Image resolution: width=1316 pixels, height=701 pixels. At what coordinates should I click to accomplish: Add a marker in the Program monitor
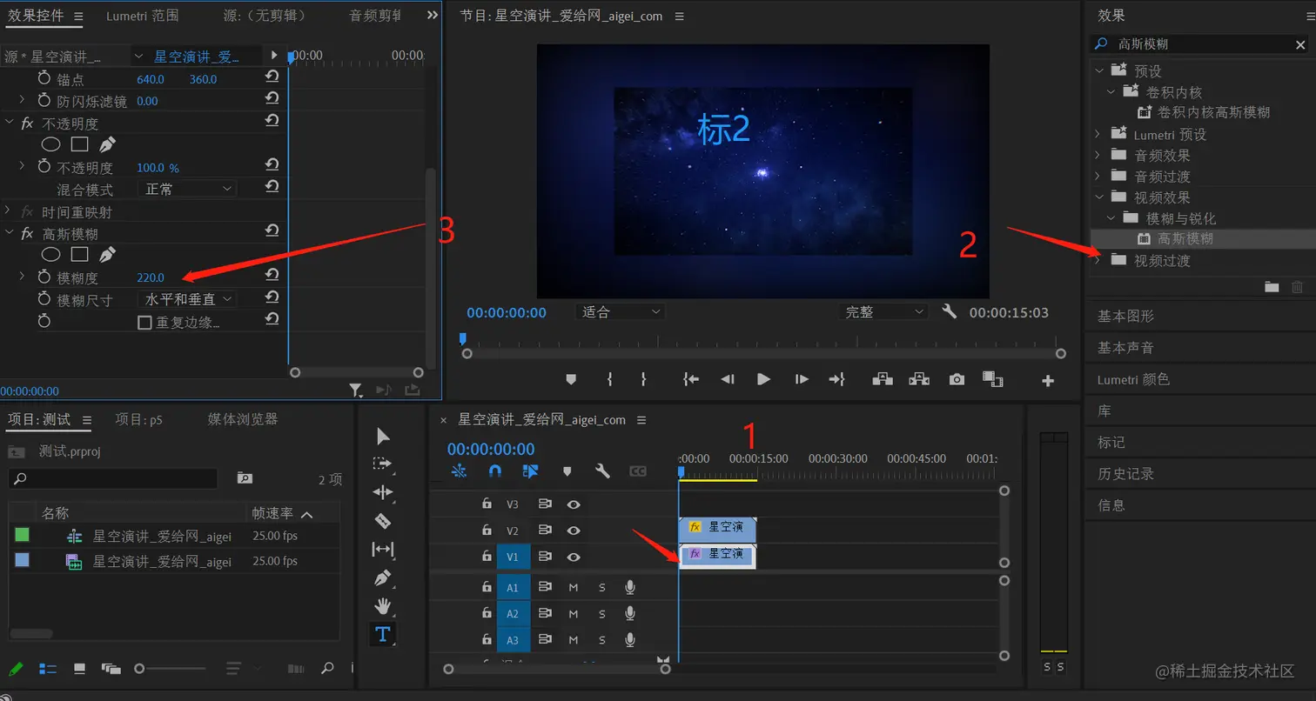(x=571, y=379)
